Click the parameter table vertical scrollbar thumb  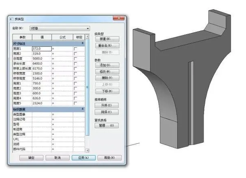tap(87, 87)
